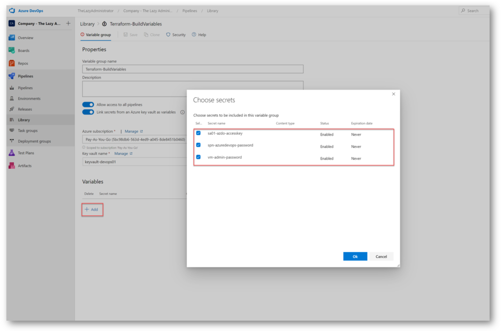Click Manage link for Key vault name
This screenshot has width=501, height=331.
(x=123, y=154)
